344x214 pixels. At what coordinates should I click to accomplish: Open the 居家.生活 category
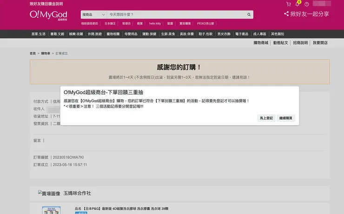[39, 34]
